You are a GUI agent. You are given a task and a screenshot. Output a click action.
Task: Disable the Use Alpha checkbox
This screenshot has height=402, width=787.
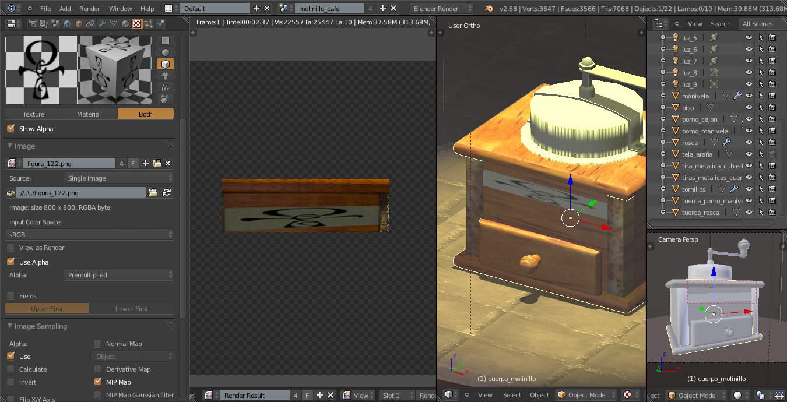click(x=10, y=262)
